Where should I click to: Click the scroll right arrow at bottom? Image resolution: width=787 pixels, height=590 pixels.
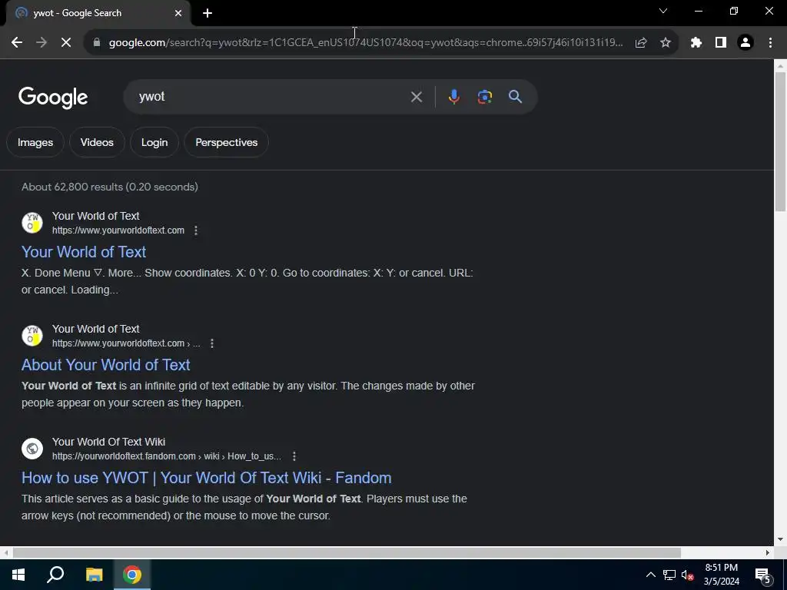click(768, 553)
